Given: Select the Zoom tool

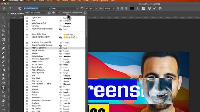Looking at the screenshot, I should point(3,105).
